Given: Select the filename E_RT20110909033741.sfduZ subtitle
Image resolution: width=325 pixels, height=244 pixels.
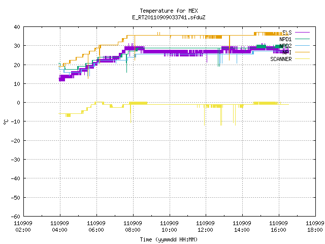Looking at the screenshot, I should (x=169, y=17).
